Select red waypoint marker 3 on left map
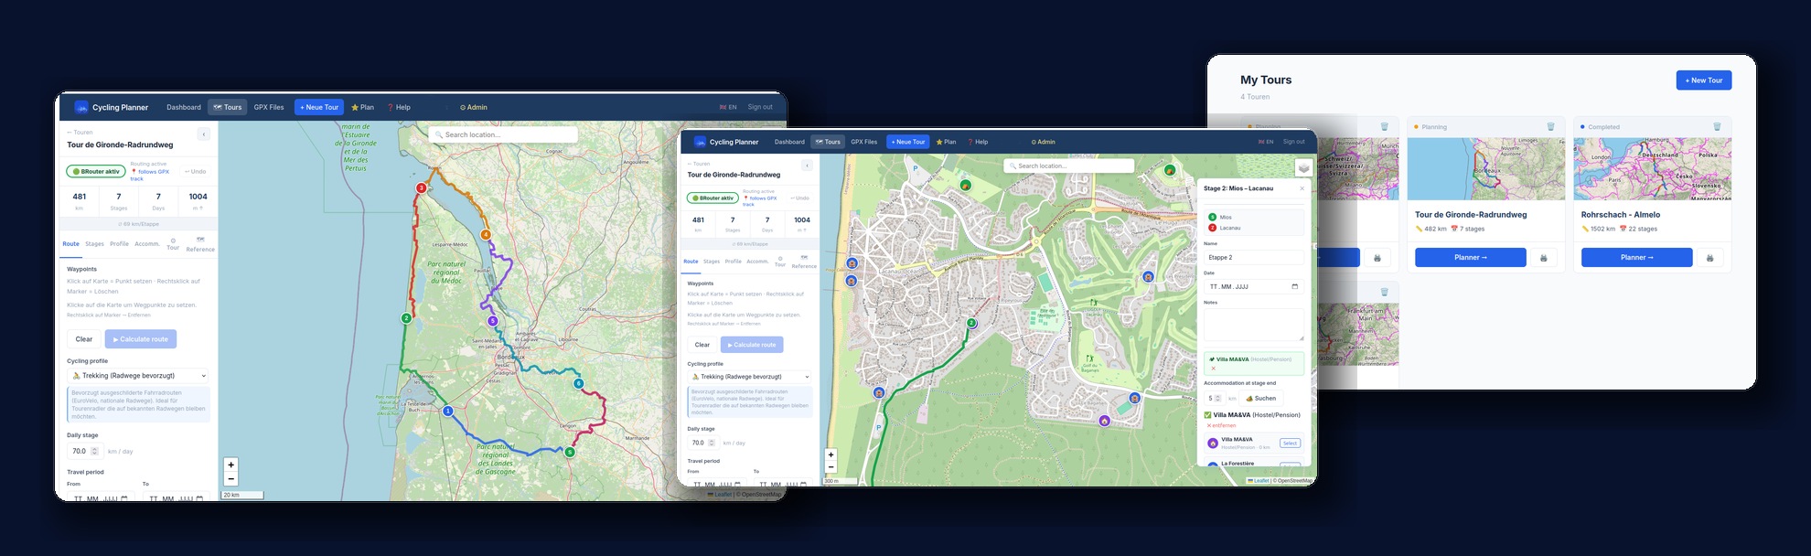The height and width of the screenshot is (556, 1811). 421,188
